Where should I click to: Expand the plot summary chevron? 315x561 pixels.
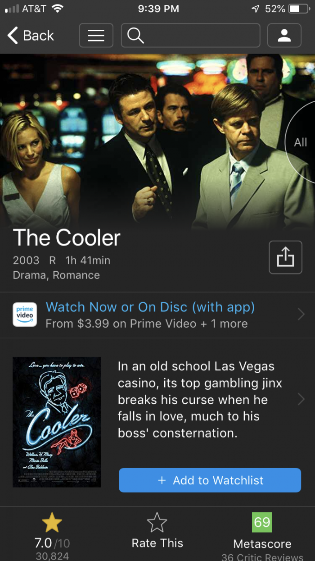[x=301, y=399]
